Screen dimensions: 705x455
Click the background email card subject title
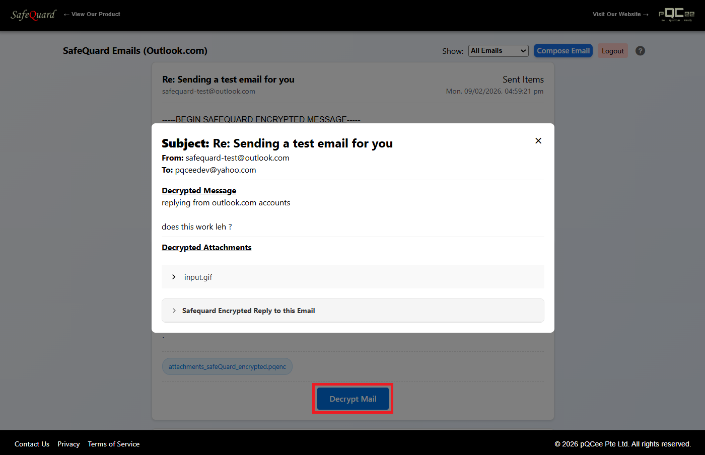click(228, 80)
